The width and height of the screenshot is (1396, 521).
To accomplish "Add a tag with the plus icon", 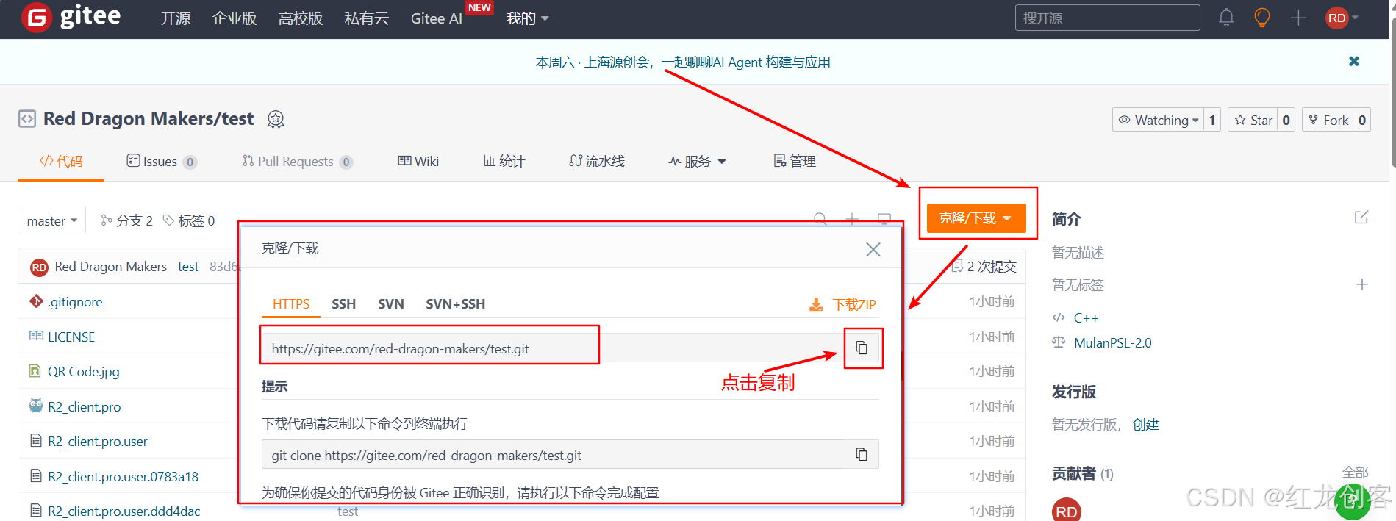I will tap(1362, 284).
